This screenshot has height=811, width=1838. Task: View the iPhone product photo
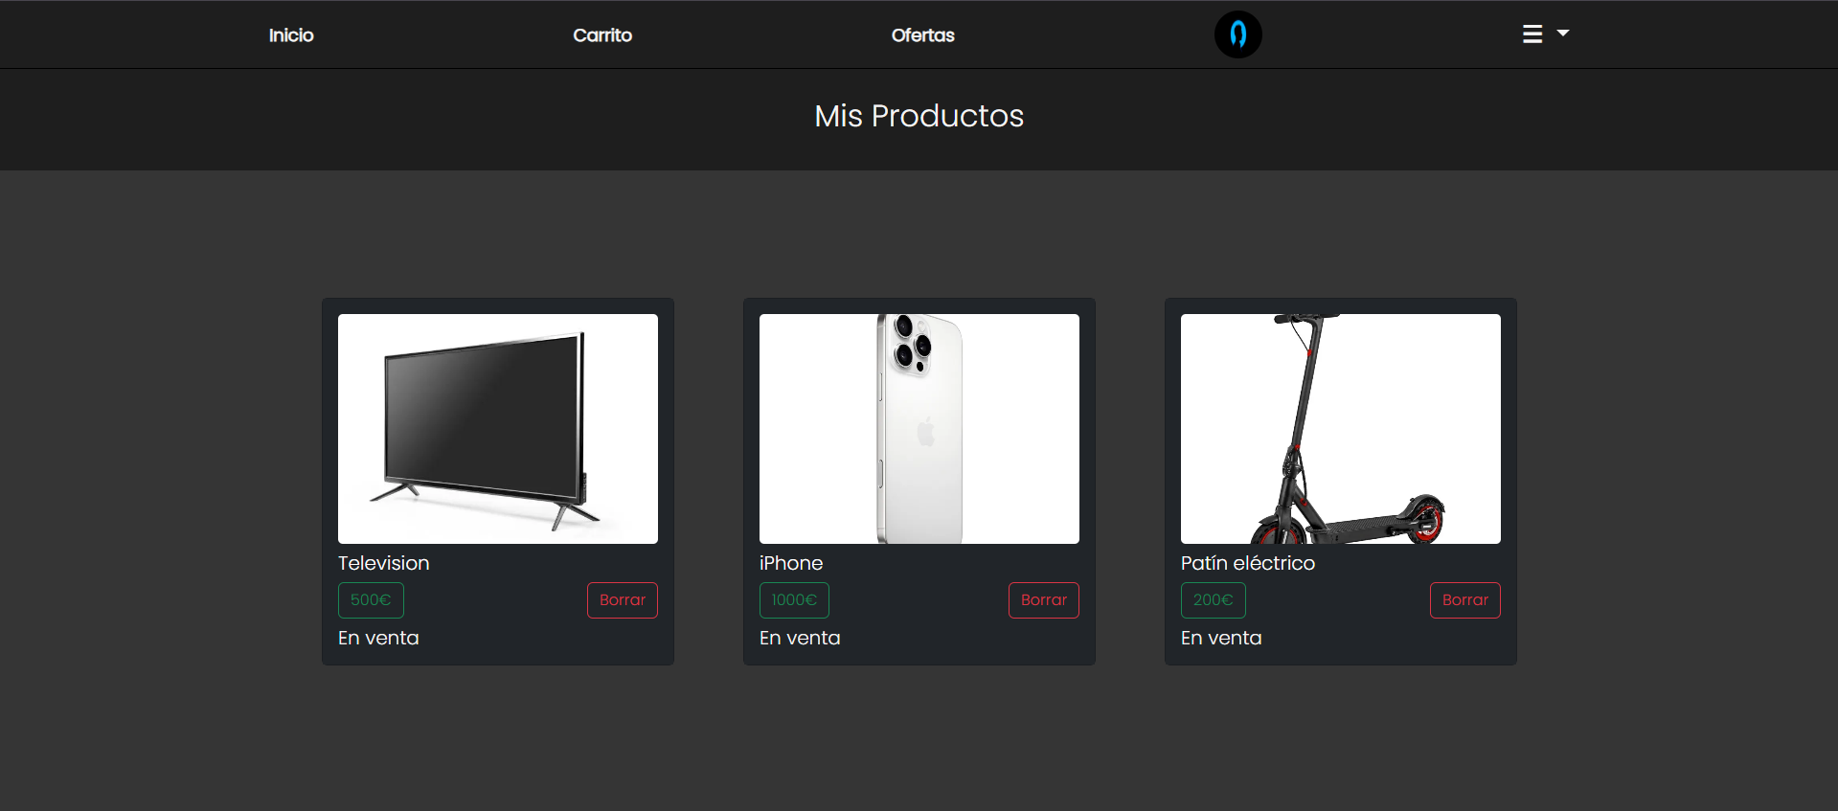coord(919,429)
